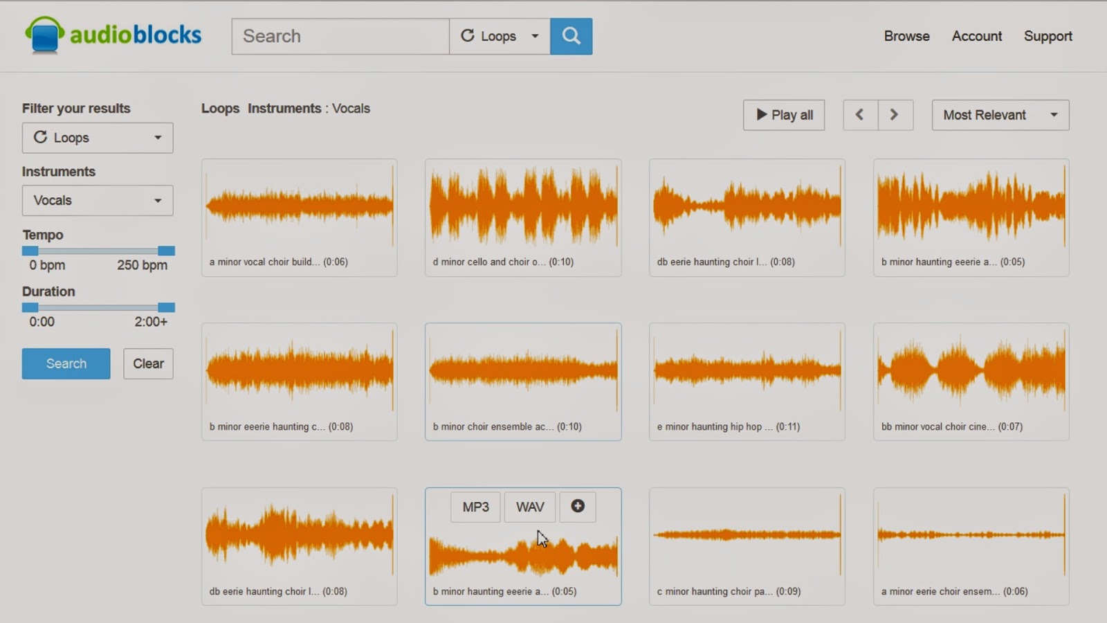Open the Instruments dropdown showing Vocals
Screen dimensions: 1107x623
click(x=97, y=200)
